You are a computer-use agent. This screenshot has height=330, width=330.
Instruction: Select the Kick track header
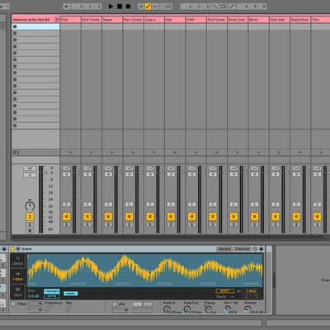[70, 20]
